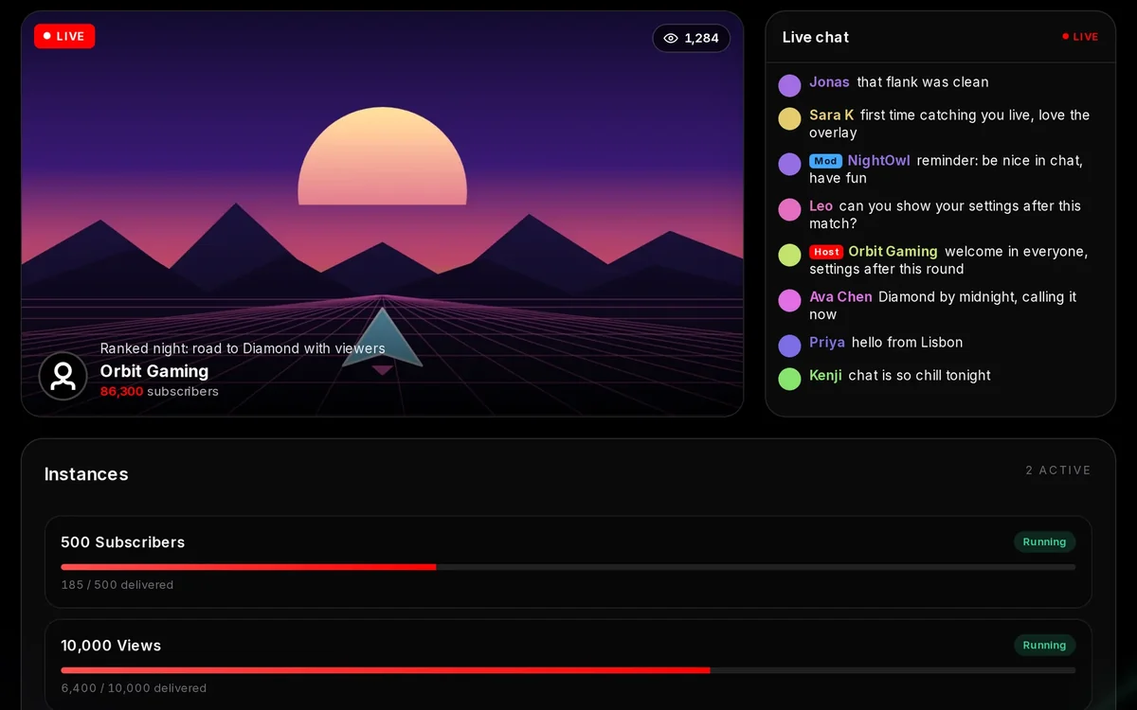Click the red LIVE badge on video
1137x710 pixels.
click(64, 36)
